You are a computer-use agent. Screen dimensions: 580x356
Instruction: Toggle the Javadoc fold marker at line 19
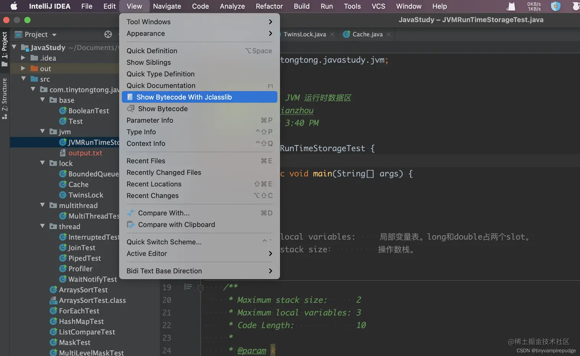click(200, 287)
